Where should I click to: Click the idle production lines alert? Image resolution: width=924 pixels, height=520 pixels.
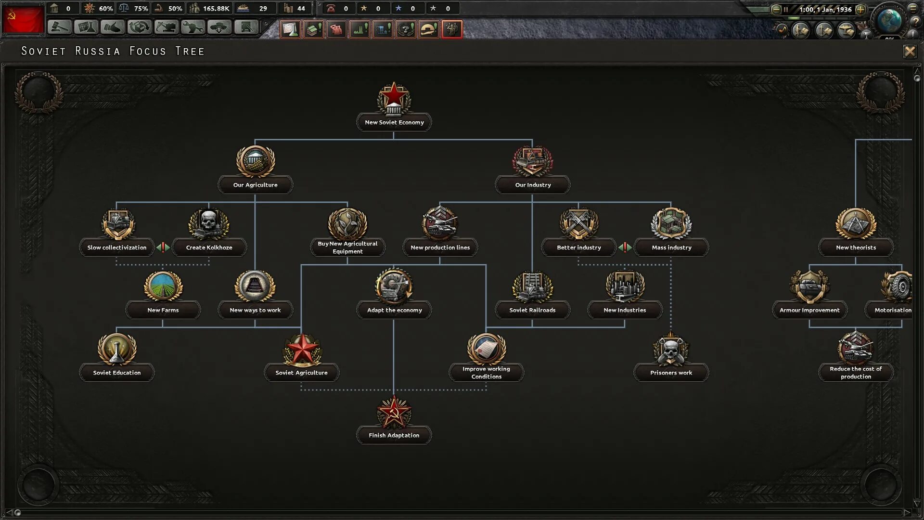359,29
